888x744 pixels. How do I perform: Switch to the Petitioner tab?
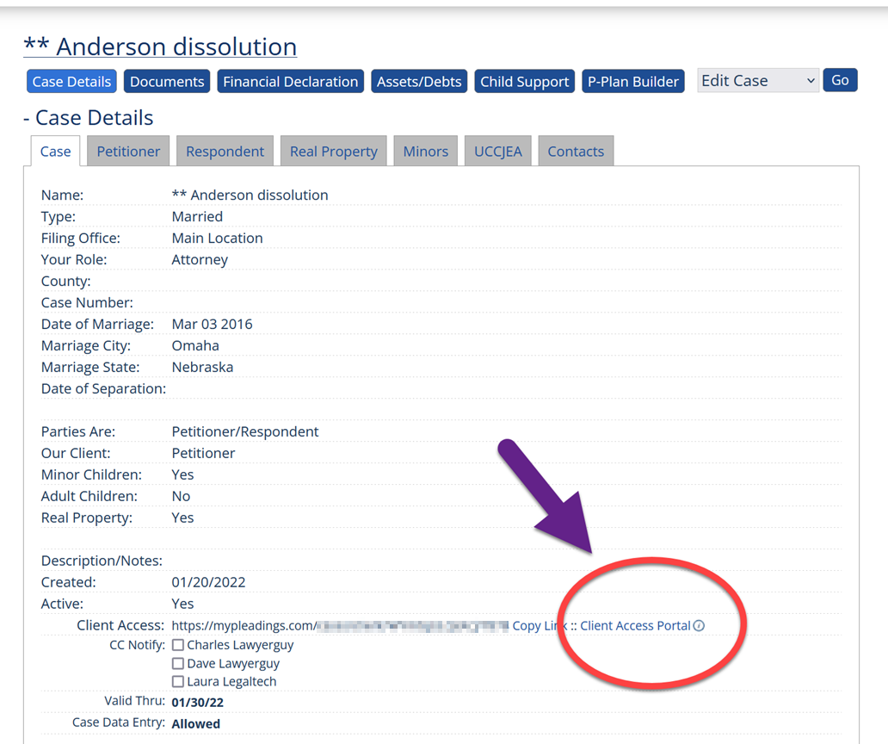click(x=127, y=151)
